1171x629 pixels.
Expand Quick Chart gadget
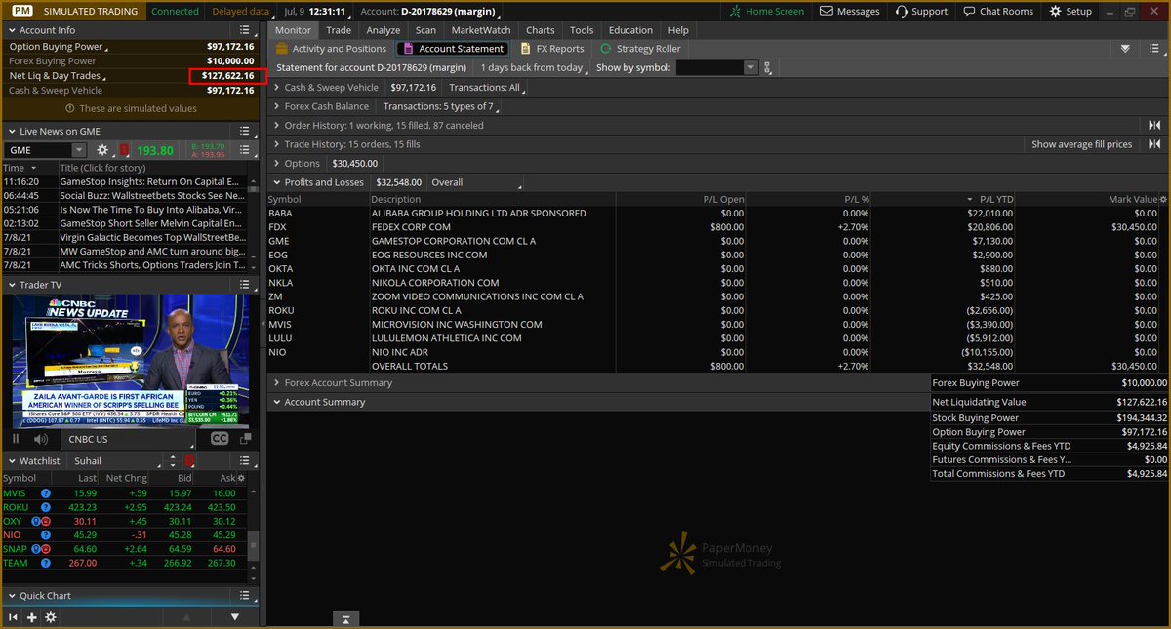click(x=10, y=595)
